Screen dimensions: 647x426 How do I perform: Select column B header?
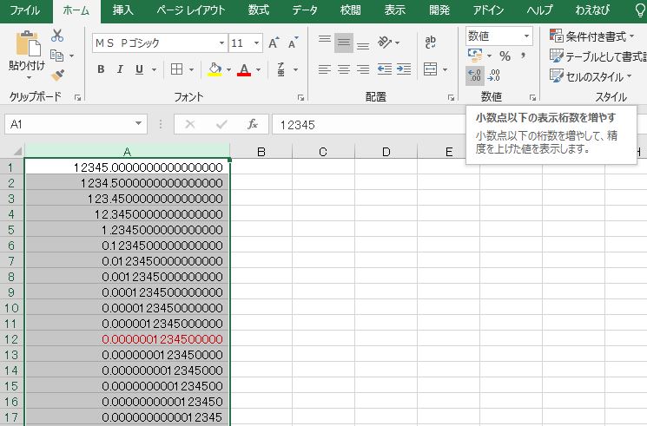click(x=261, y=152)
